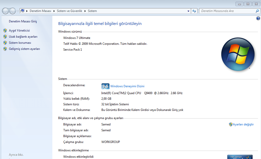Click the page heading Bilgisayarınızla ilgili temel bilgileri görüntüleyin
Image resolution: width=261 pixels, height=159 pixels.
[x=100, y=24]
